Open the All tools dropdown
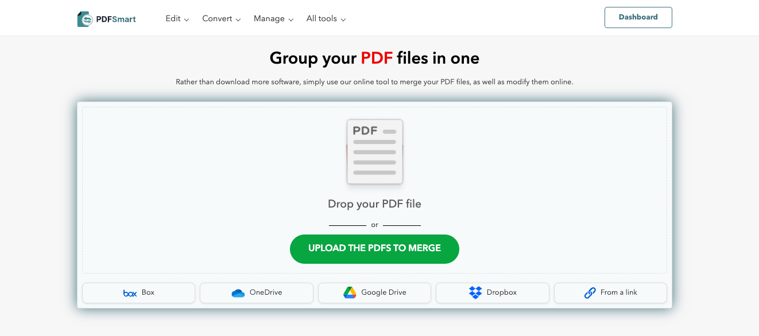759x336 pixels. coord(343,19)
